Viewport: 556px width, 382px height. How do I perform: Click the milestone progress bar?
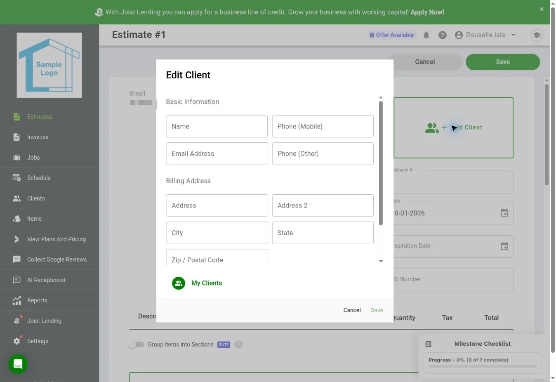(483, 366)
